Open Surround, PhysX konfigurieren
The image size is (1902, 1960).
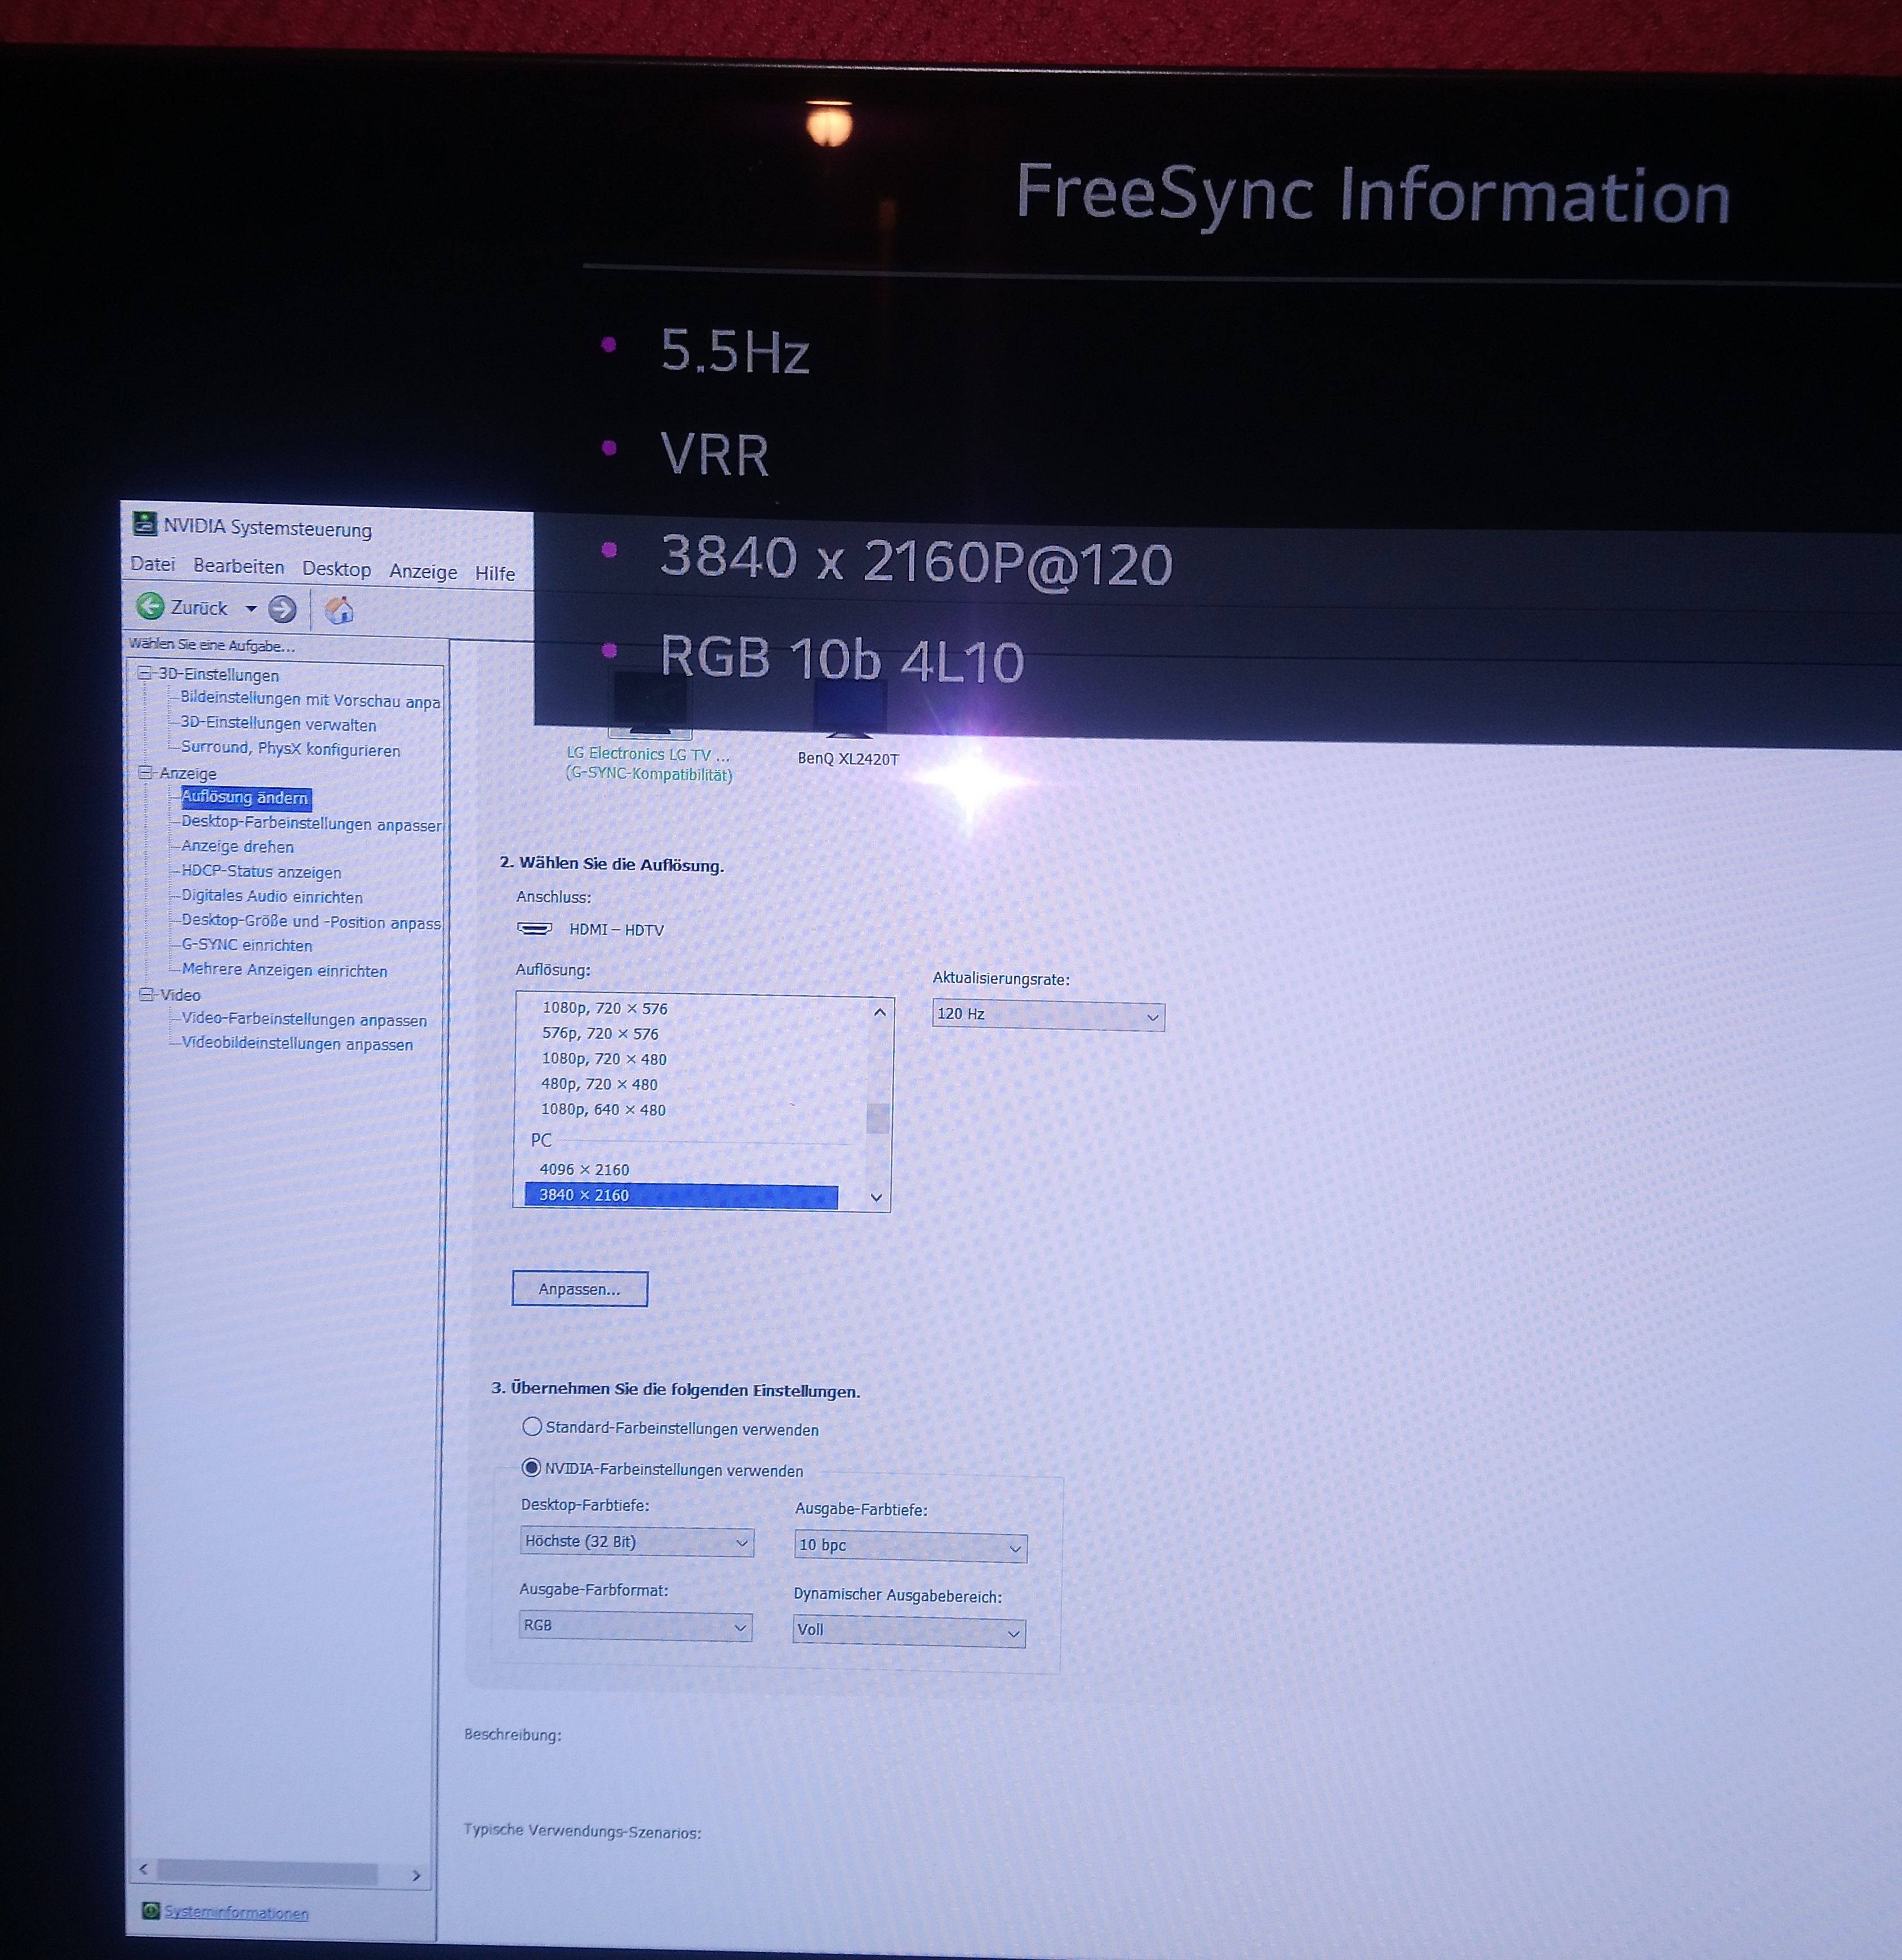[290, 749]
